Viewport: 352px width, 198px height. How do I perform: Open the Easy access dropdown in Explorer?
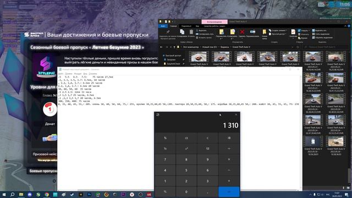[x=277, y=34]
